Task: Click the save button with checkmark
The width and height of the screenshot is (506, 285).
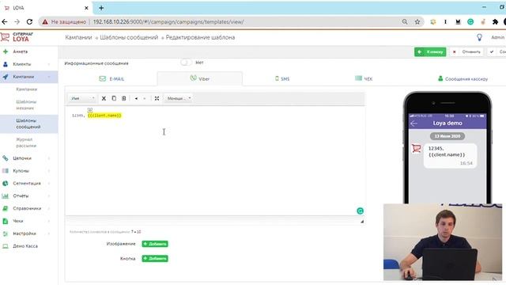Action: coord(497,51)
